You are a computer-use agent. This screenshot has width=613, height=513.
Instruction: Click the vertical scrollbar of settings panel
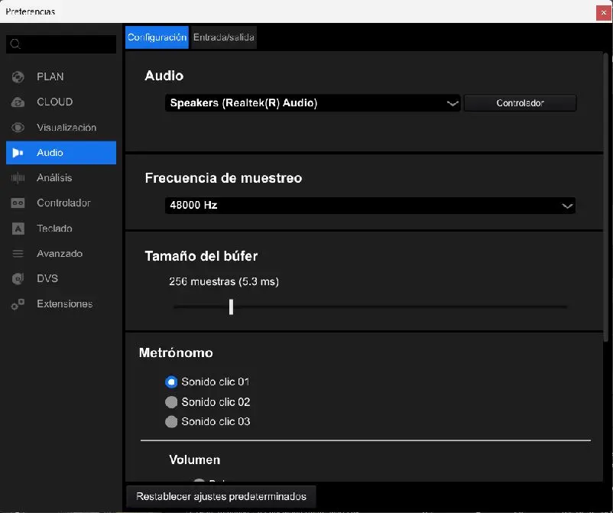coord(606,197)
